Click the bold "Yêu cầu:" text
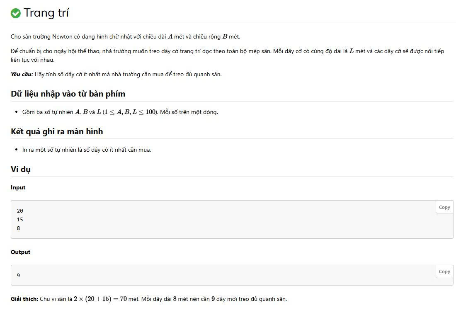456x310 pixels. 22,75
